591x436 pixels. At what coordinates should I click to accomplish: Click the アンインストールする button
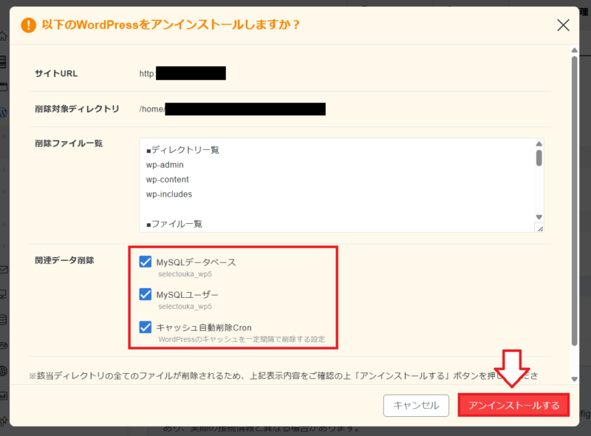[513, 406]
